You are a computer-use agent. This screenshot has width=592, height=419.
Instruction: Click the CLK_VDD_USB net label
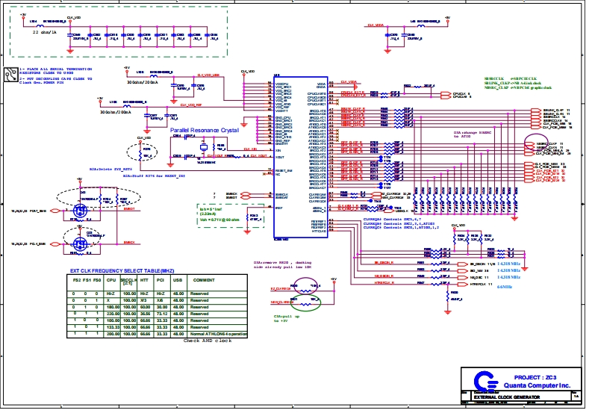(x=208, y=75)
